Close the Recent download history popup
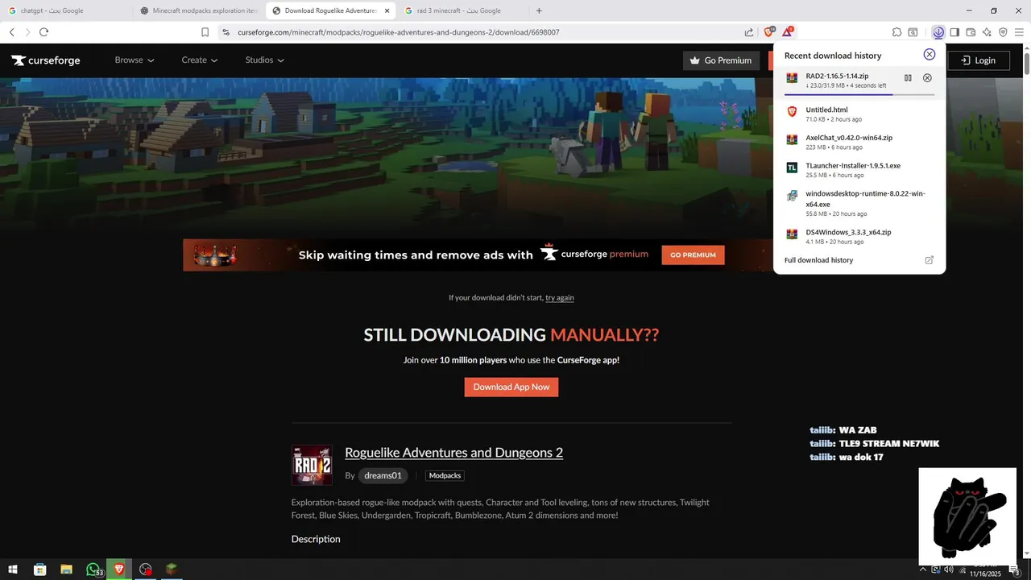 tap(930, 54)
